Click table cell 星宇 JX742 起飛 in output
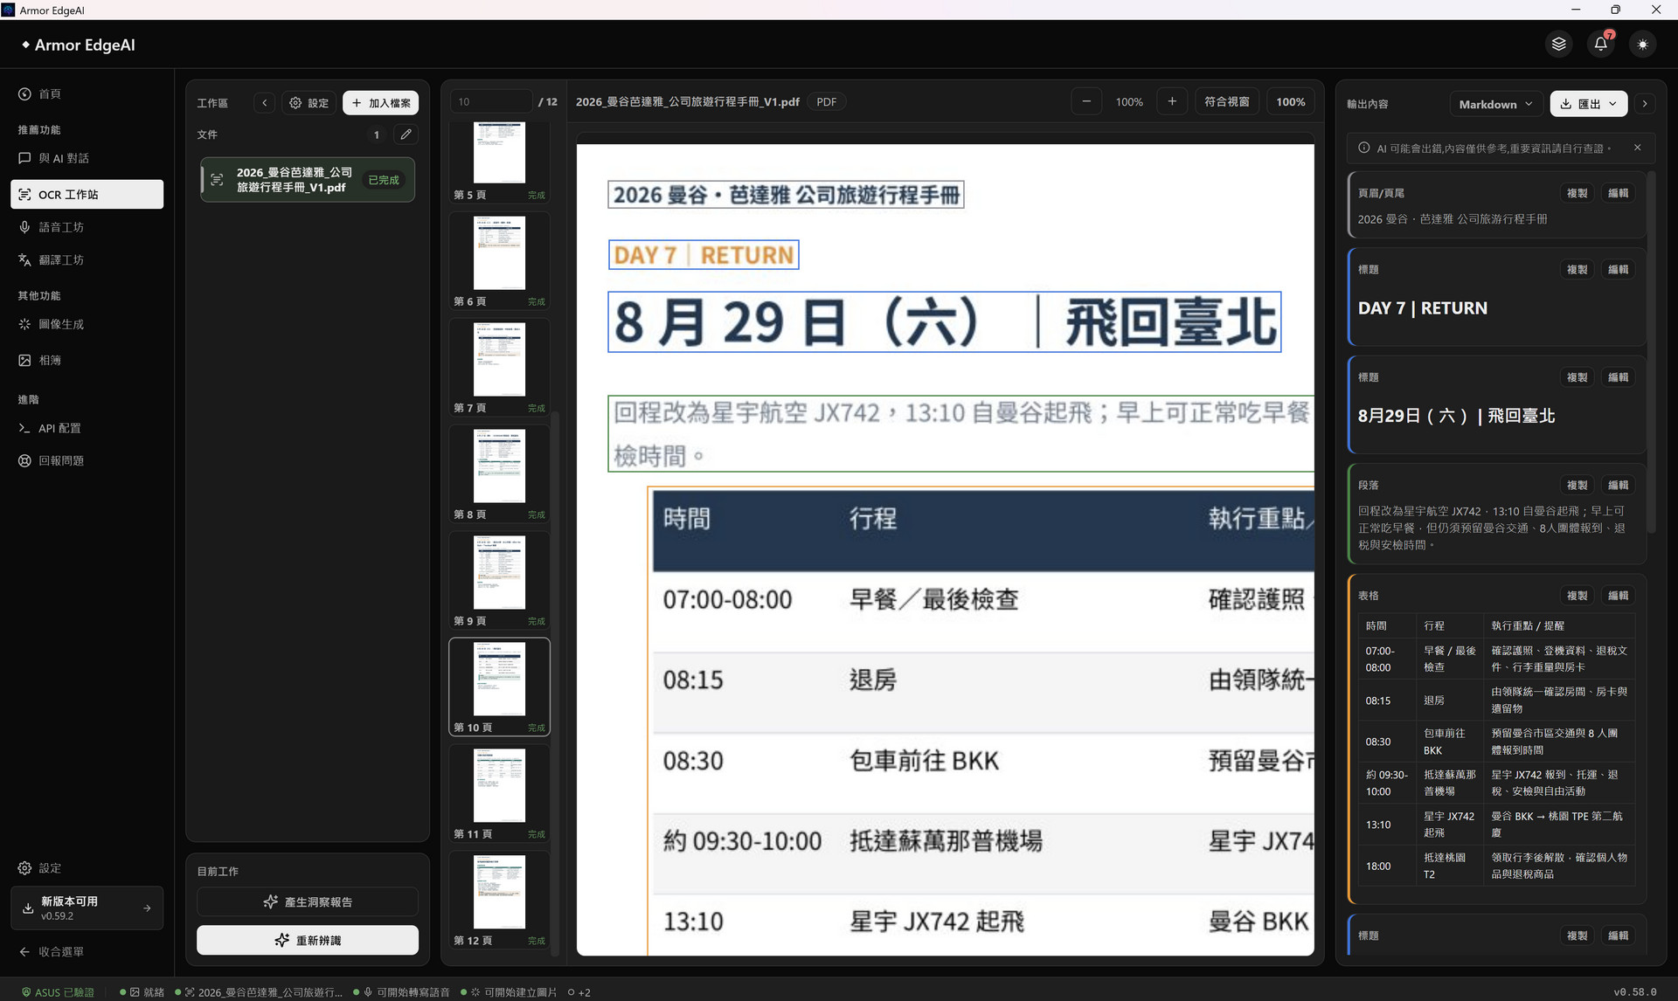1678x1001 pixels. (1449, 825)
